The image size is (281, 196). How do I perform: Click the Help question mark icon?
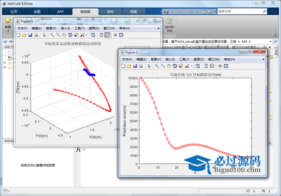[210, 11]
